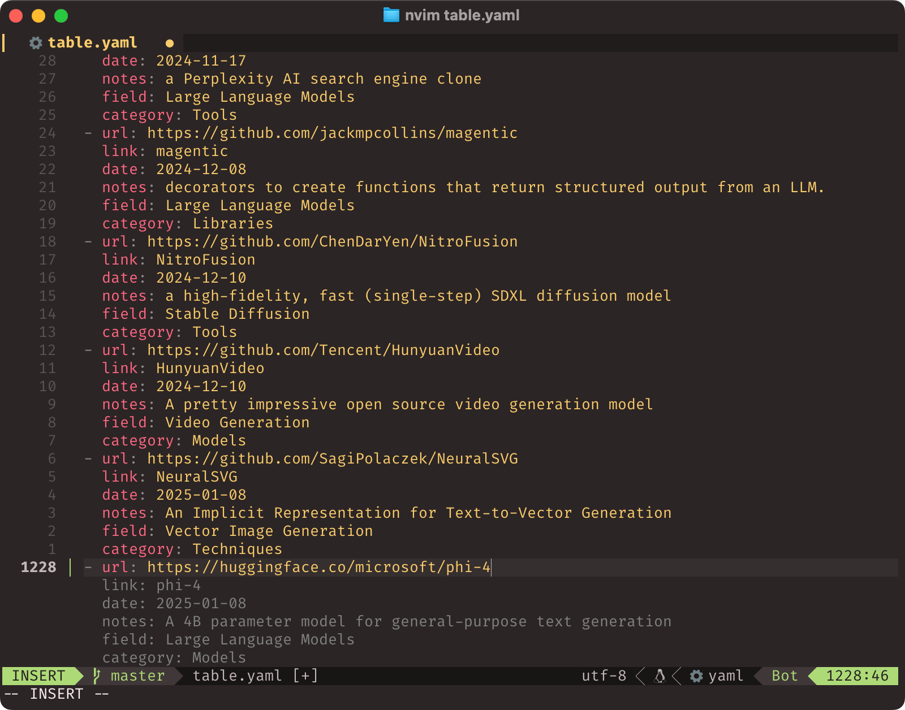Screen dimensions: 905x710
Task: Click notes about decorators and structured output
Action: pyautogui.click(x=495, y=187)
